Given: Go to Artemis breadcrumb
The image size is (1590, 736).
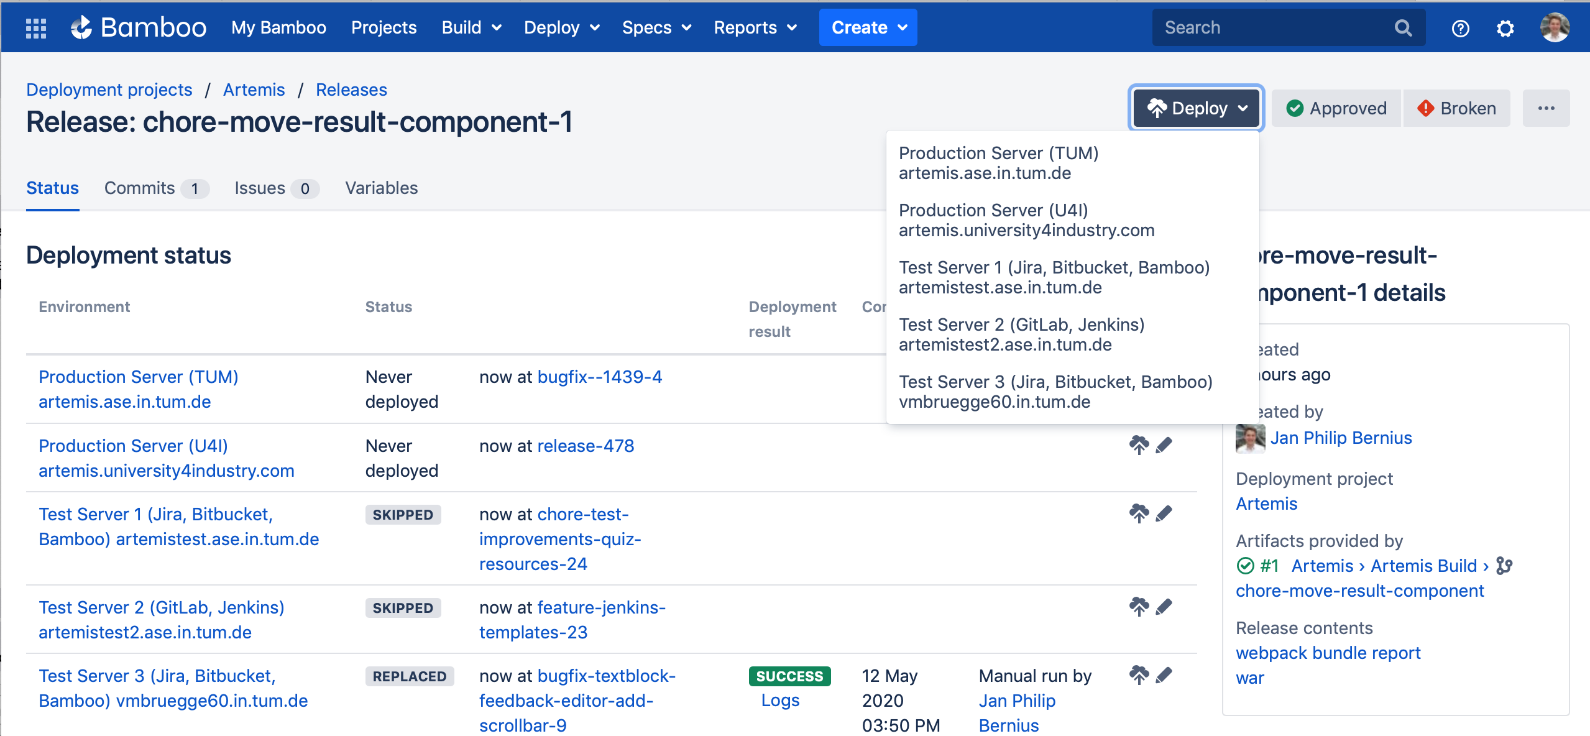Looking at the screenshot, I should point(254,90).
